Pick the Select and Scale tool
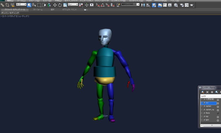 point(65,5)
